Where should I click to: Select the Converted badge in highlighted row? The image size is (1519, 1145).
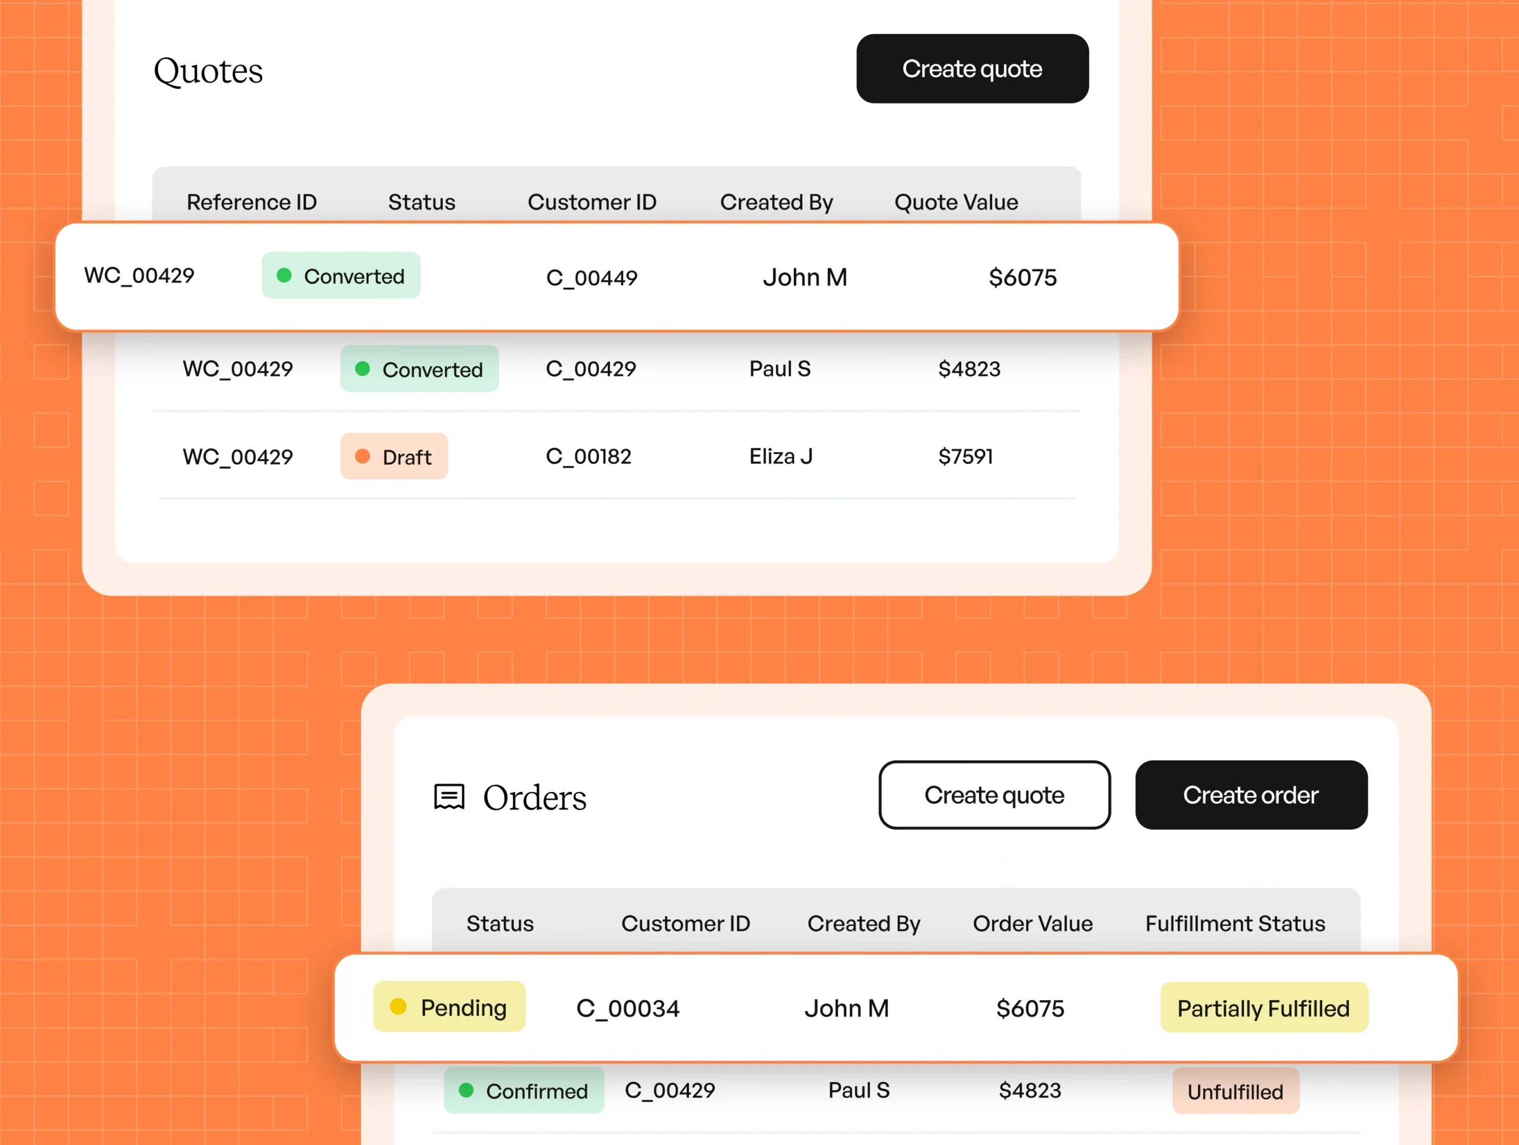click(341, 276)
